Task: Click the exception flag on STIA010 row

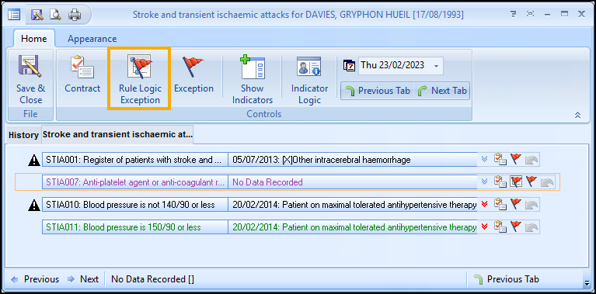Action: point(516,205)
